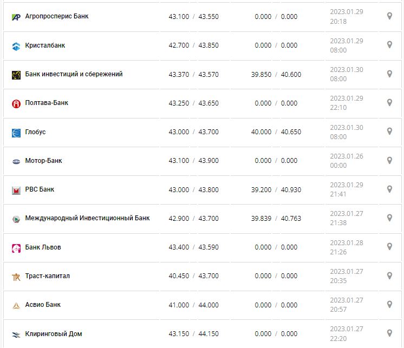The width and height of the screenshot is (404, 348).
Task: Click the Кристалбанк logo icon
Action: [16, 46]
